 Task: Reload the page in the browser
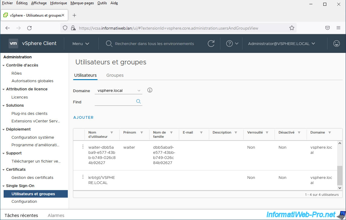(29, 28)
